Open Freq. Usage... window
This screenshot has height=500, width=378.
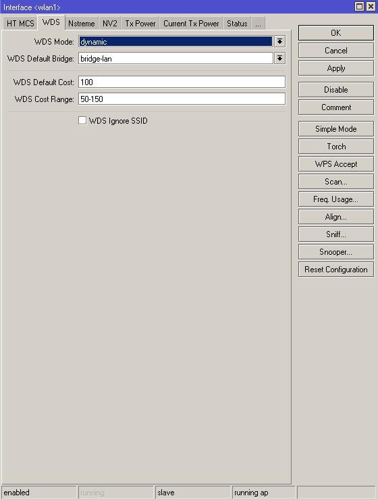(x=336, y=199)
